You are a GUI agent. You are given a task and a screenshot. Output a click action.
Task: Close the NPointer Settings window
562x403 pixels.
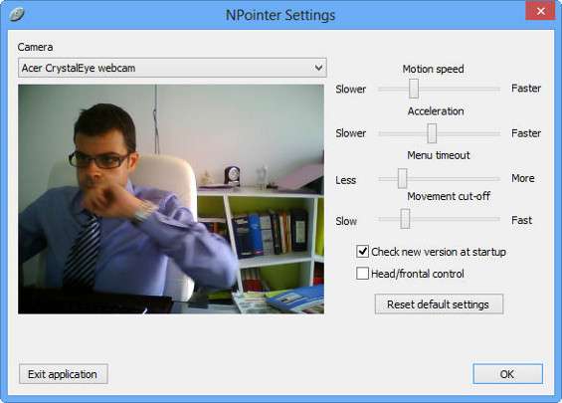(540, 11)
